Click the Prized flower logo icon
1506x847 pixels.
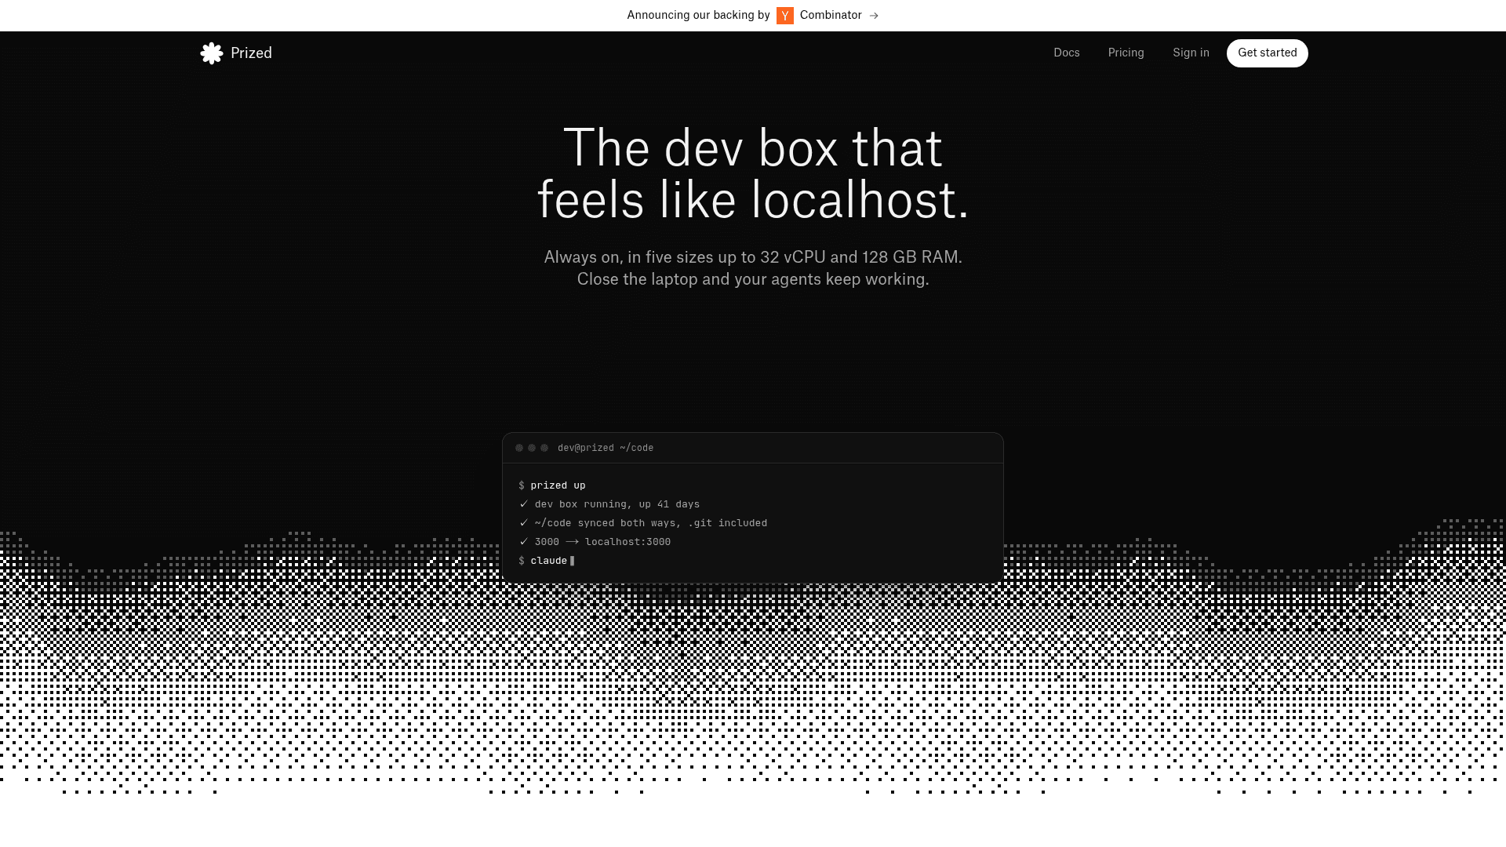(x=212, y=53)
